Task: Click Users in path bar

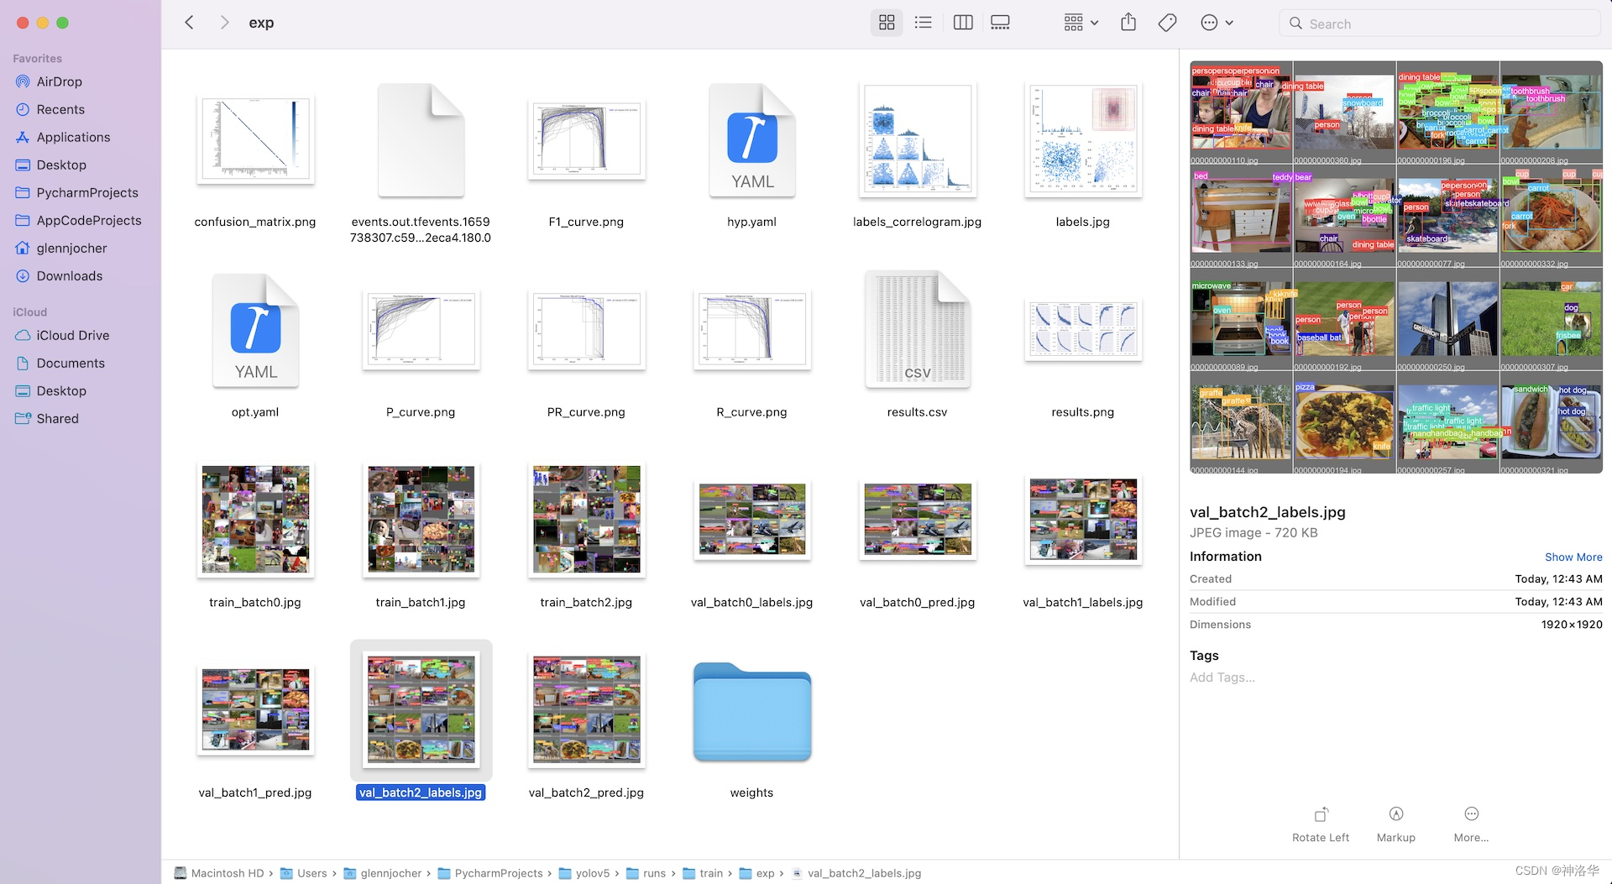Action: point(304,873)
